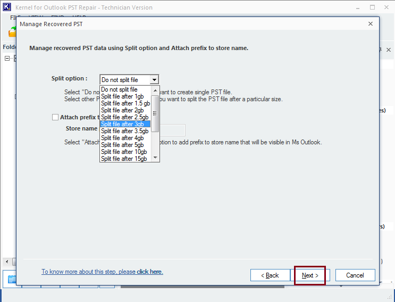Collapse the folder tree root node
This screenshot has height=302, width=395.
pos(7,59)
